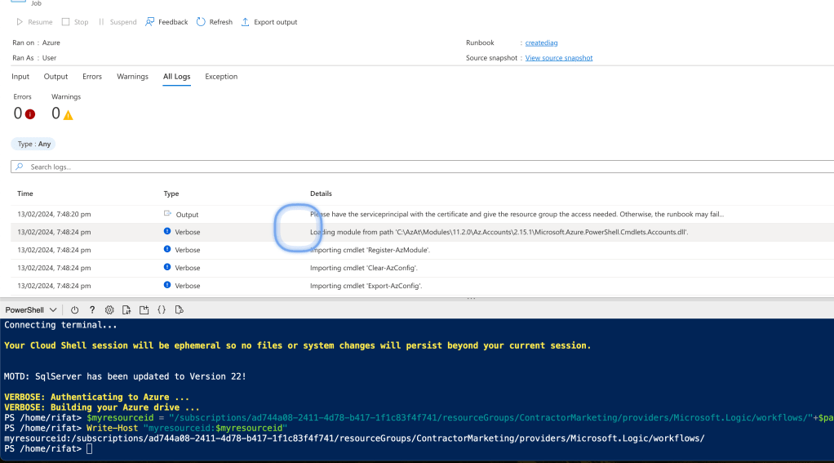Restart Cloud Shell with power icon
Viewport: 834px width, 463px height.
(x=74, y=309)
